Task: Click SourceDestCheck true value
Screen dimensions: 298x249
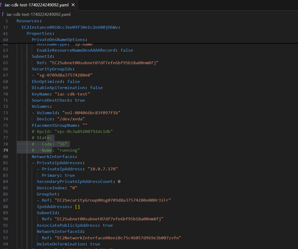Action: click(x=80, y=100)
